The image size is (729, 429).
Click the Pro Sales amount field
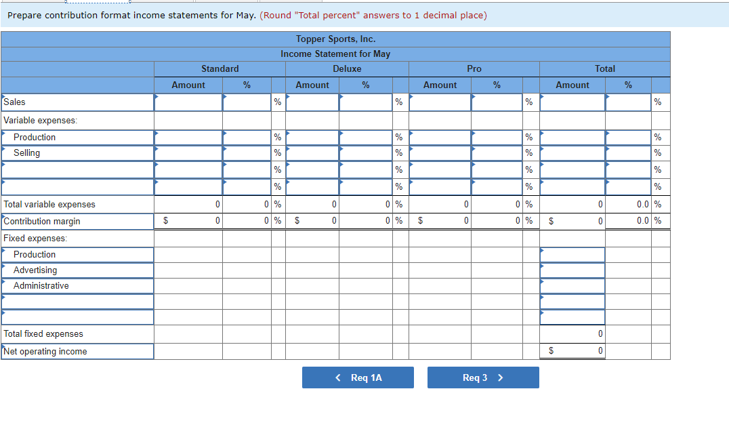[440, 102]
